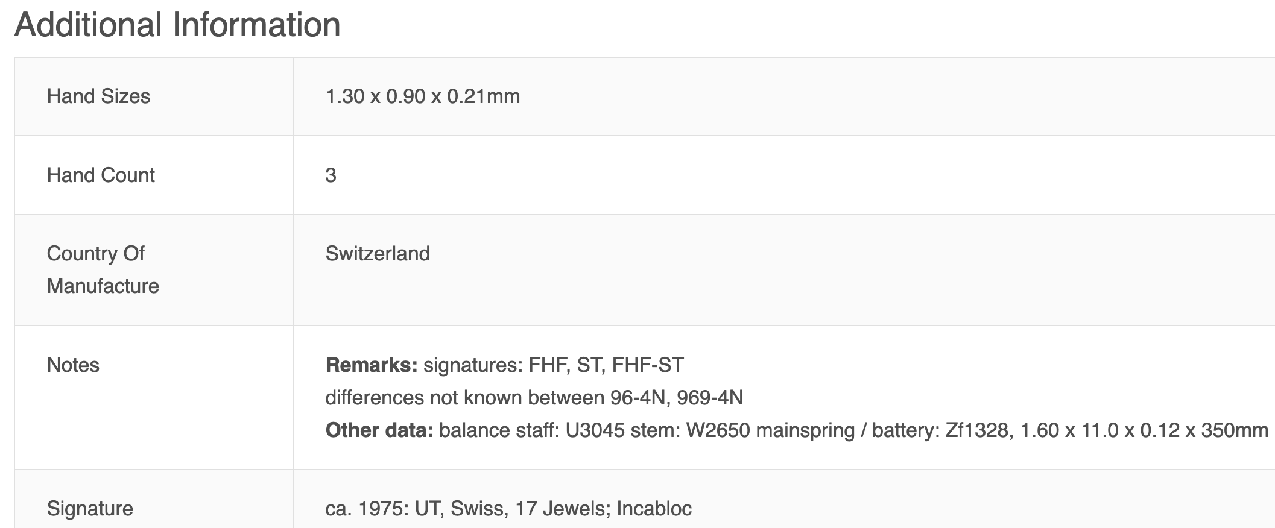Image resolution: width=1275 pixels, height=528 pixels.
Task: Click the hand count value 3
Action: click(331, 175)
